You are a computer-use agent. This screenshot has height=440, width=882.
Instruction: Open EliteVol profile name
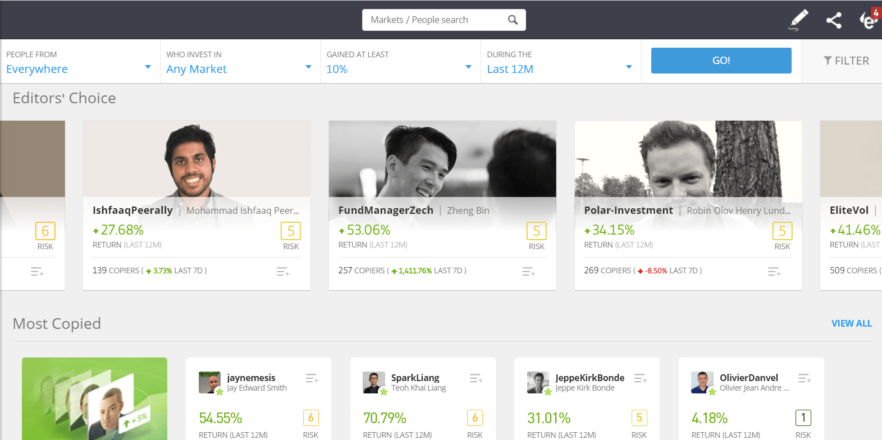click(x=849, y=210)
